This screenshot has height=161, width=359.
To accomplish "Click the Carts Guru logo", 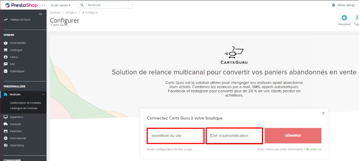I will [x=234, y=55].
